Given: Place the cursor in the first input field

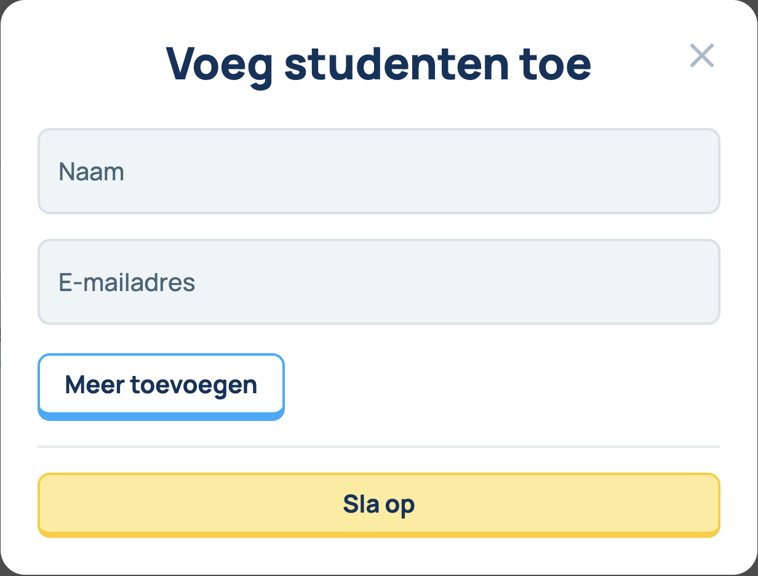Looking at the screenshot, I should (x=378, y=171).
